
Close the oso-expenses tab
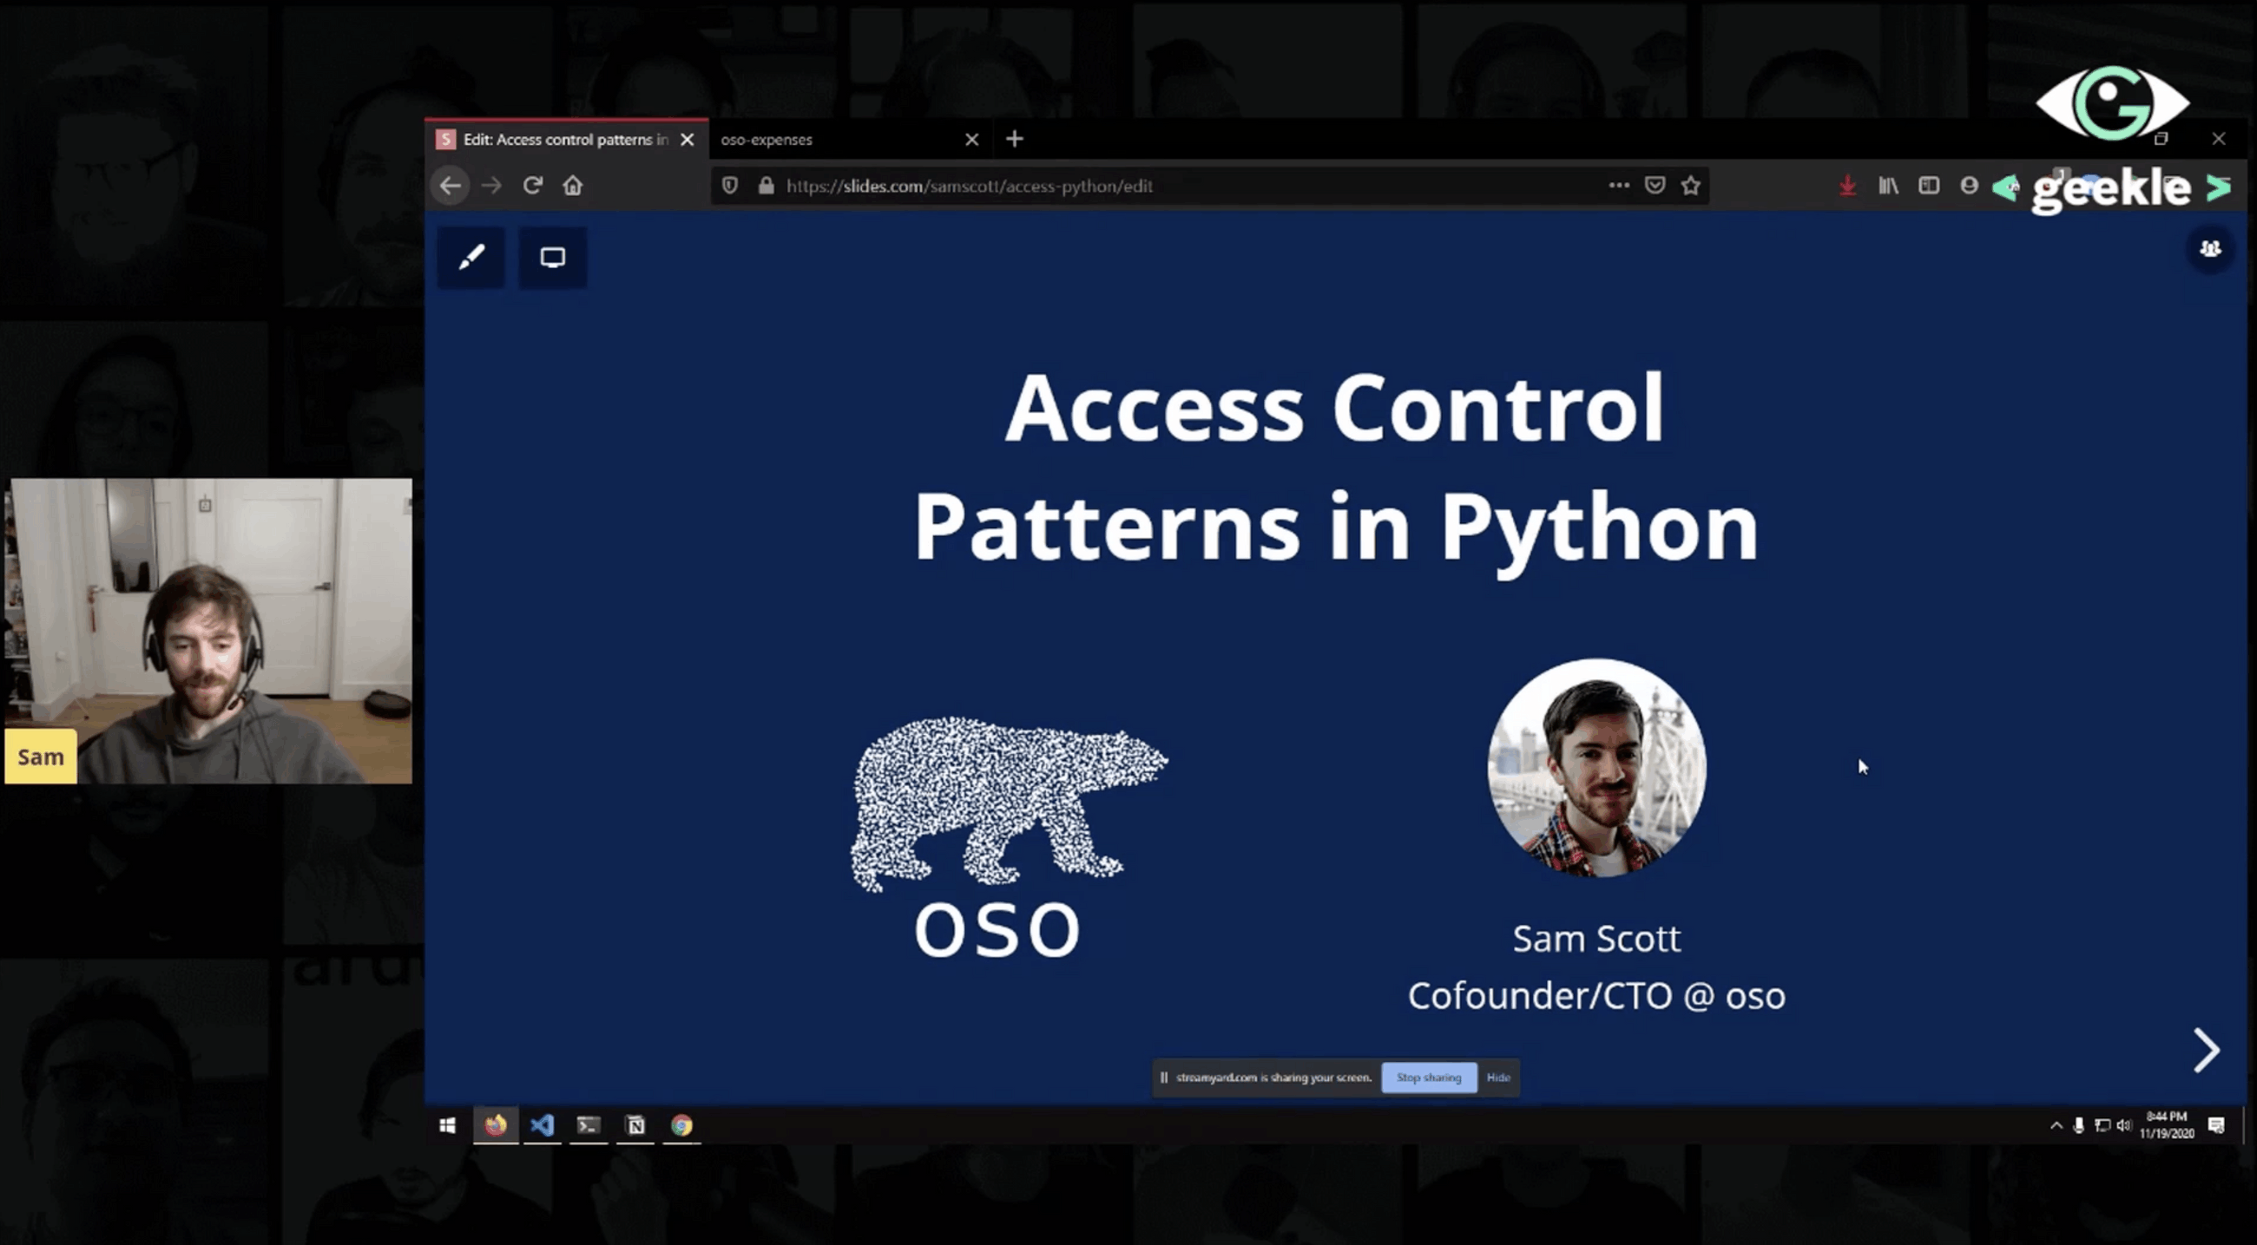[971, 139]
